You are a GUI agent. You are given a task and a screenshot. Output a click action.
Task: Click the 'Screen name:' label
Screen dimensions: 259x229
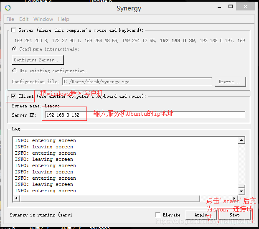[x=26, y=106]
